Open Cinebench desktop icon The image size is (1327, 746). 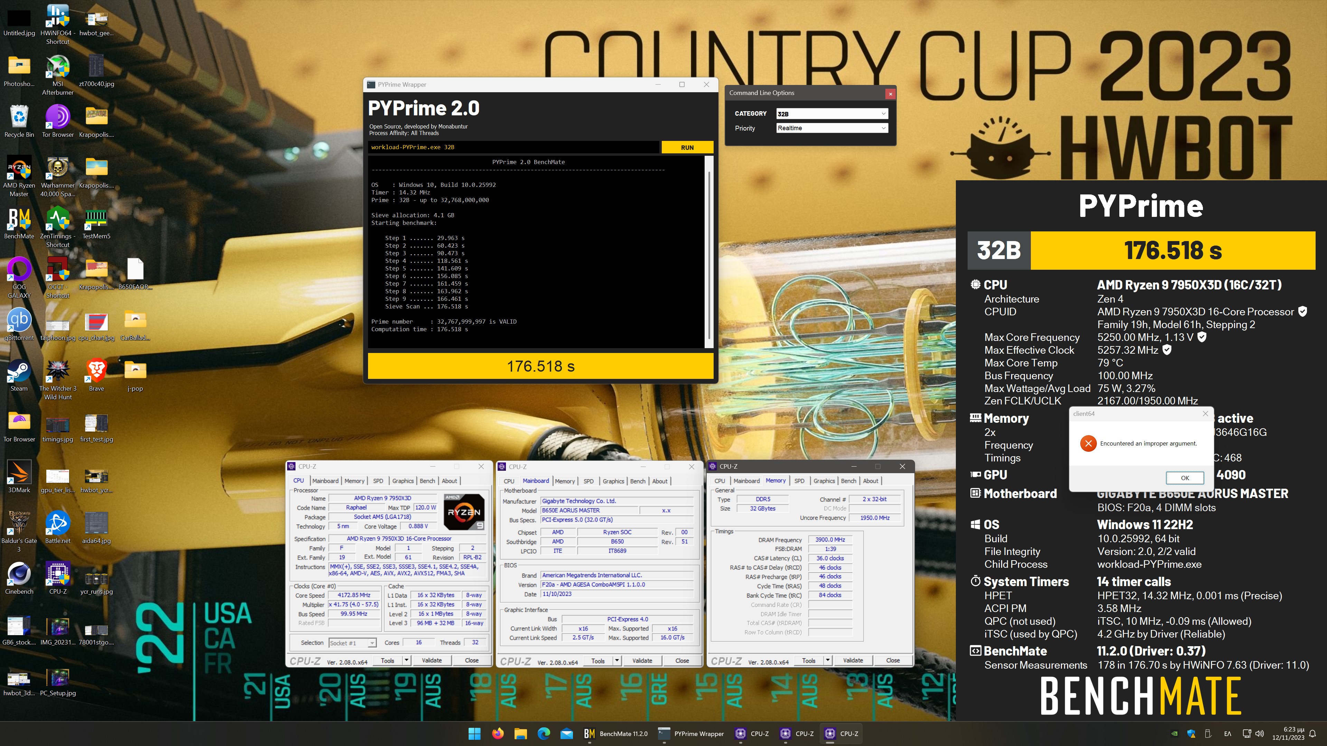pos(19,579)
